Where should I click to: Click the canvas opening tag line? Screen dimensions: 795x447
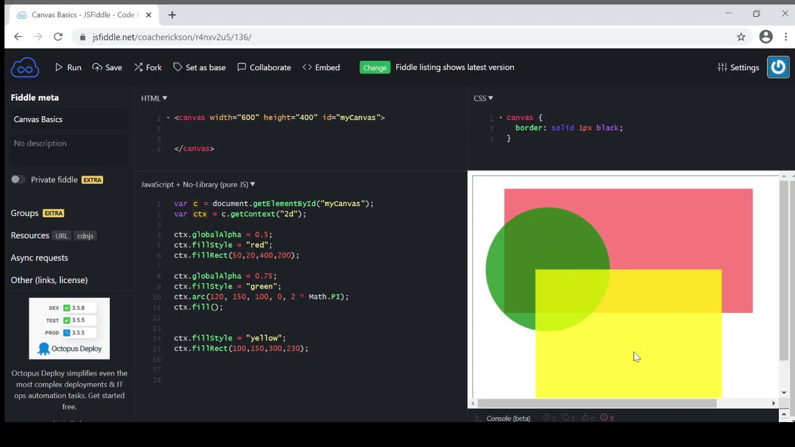point(279,117)
